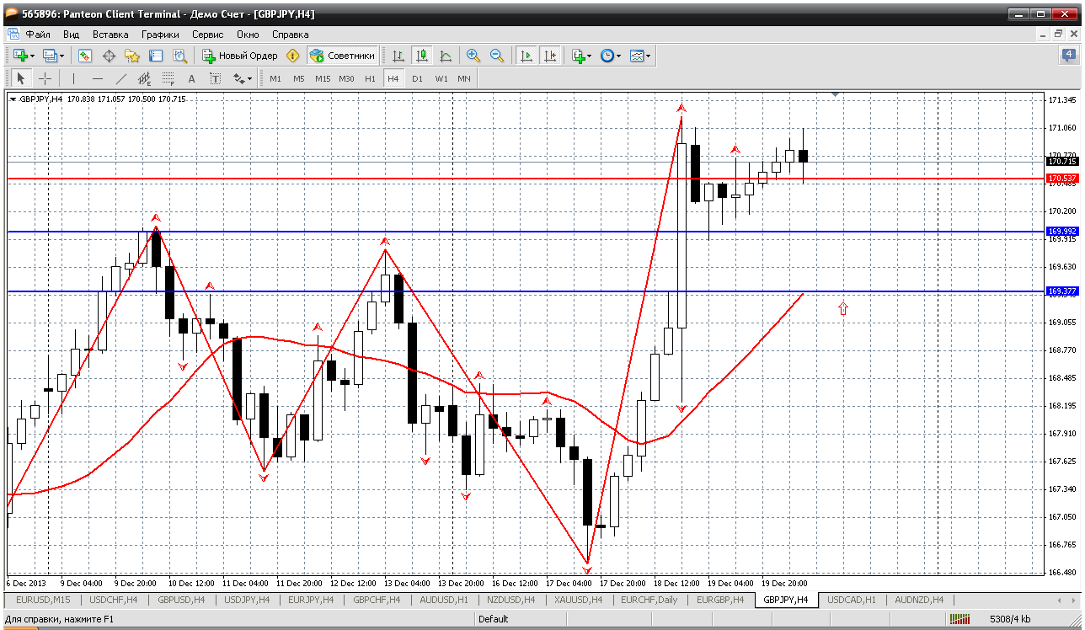
Task: Click the chart shift triangle marker on top edge
Action: [x=836, y=94]
